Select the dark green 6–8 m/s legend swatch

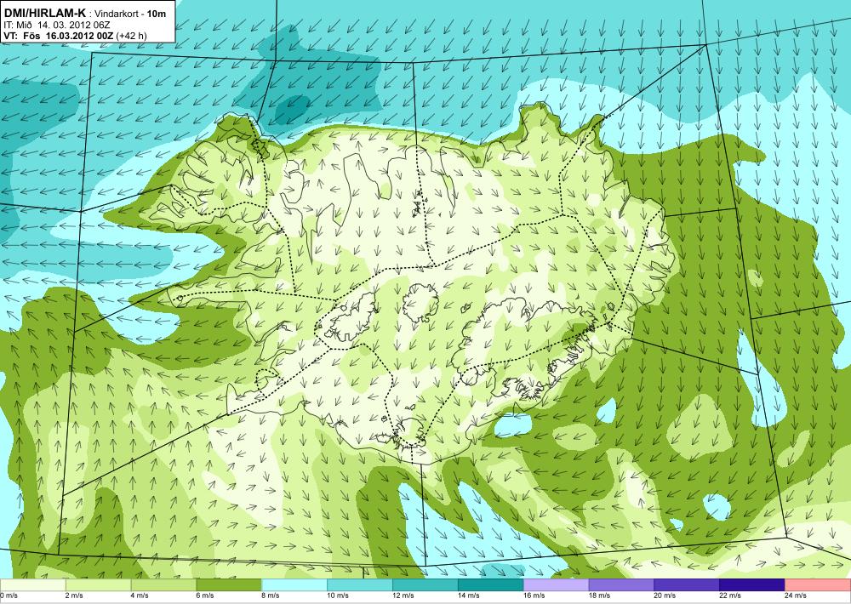228,584
